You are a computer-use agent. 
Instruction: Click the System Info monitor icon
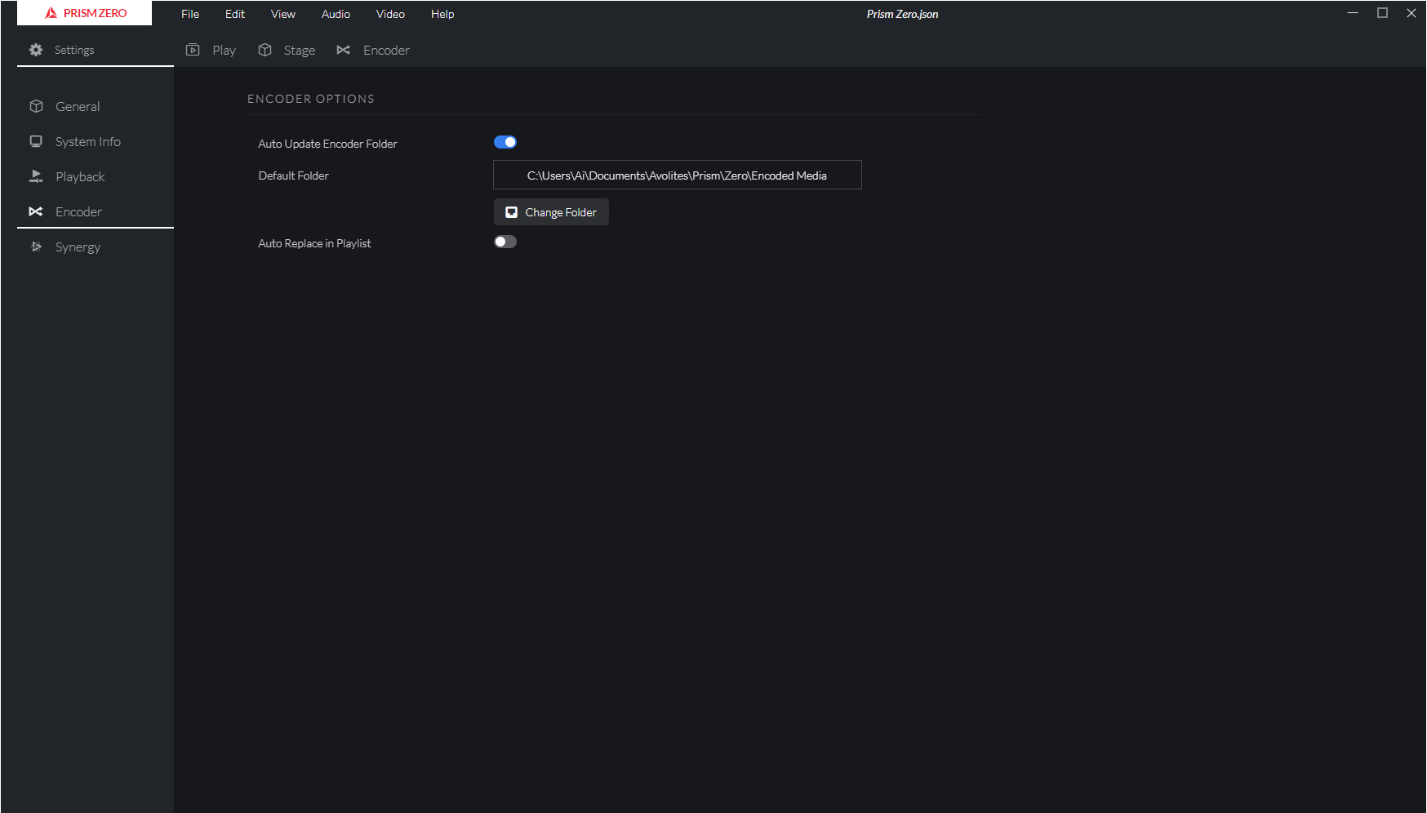[x=36, y=141]
